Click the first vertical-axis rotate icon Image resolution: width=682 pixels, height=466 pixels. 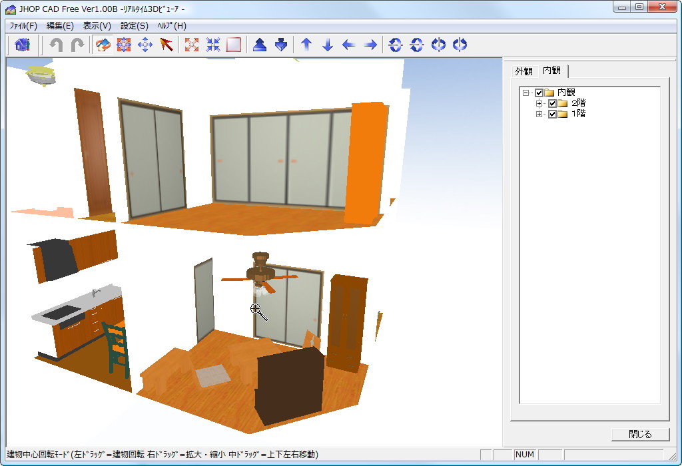point(438,45)
